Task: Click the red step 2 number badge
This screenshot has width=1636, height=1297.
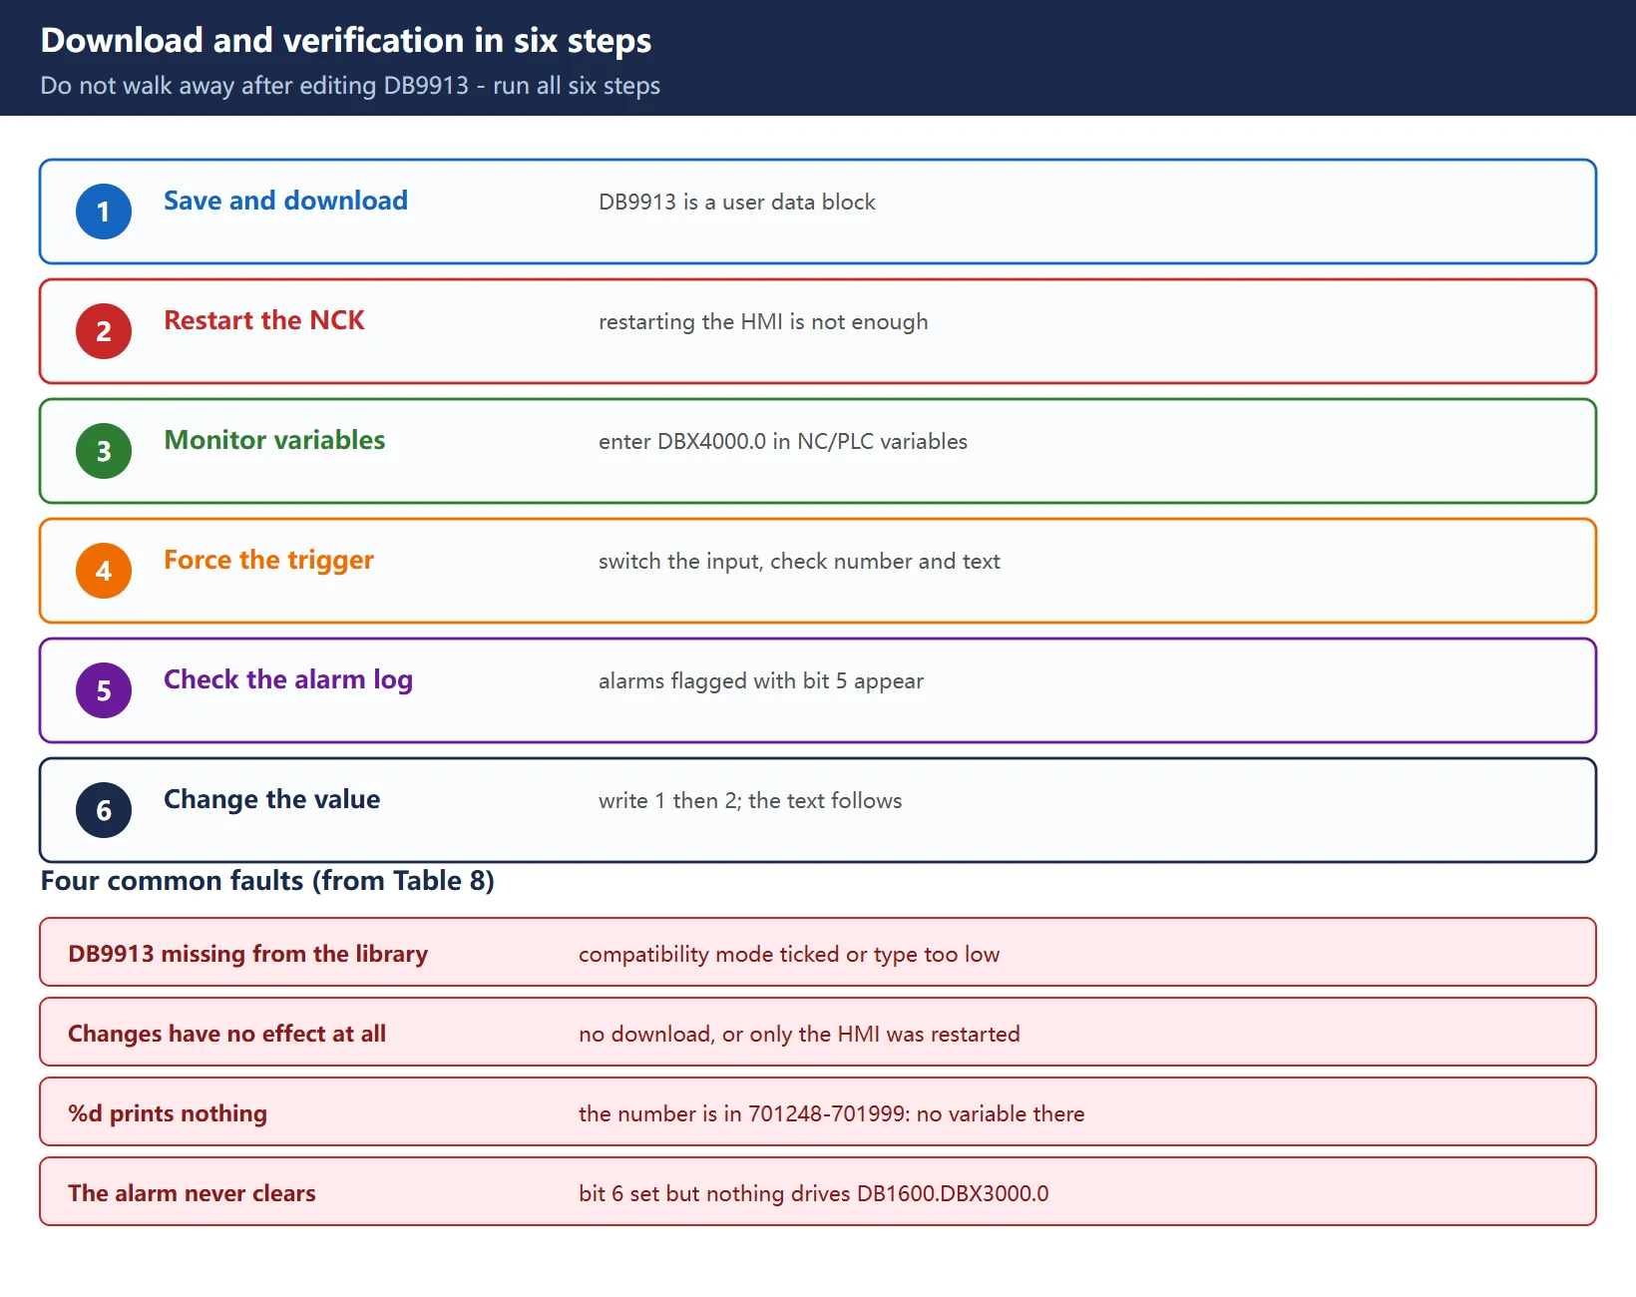Action: (x=104, y=331)
